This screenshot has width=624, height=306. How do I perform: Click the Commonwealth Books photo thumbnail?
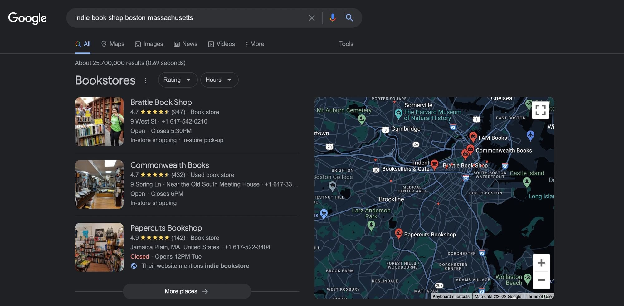tap(99, 184)
